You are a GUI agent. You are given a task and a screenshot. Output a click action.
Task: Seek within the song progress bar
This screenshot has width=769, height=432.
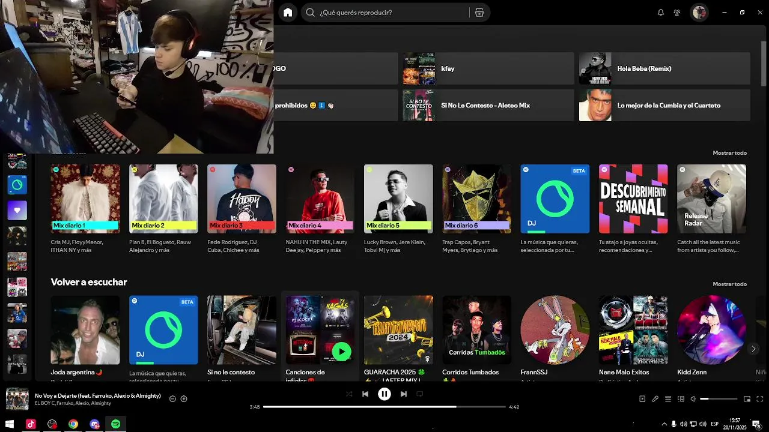[384, 407]
